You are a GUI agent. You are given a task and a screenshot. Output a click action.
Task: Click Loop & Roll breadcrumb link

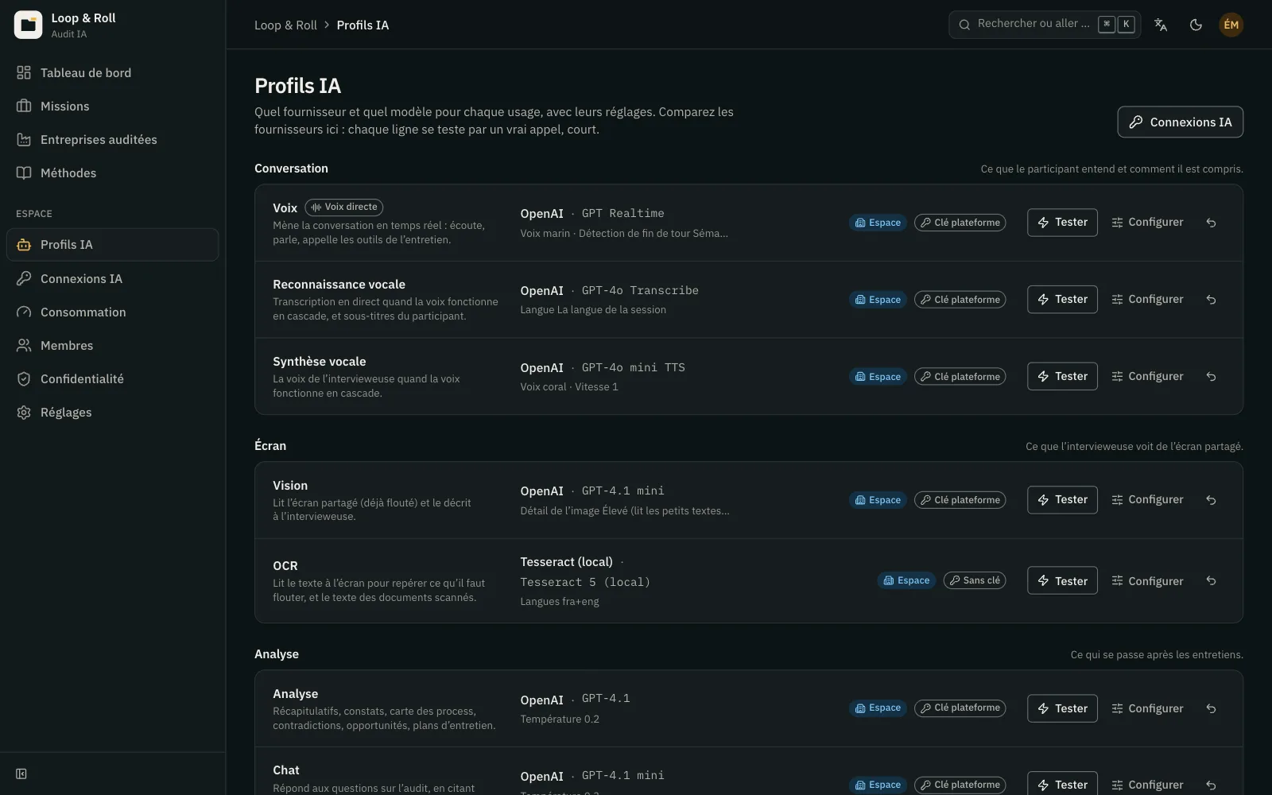(x=285, y=25)
